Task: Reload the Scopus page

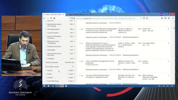Action: coord(51,18)
